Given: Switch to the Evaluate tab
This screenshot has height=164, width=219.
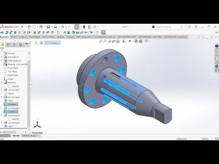Looking at the screenshot, I should pyautogui.click(x=70, y=37).
